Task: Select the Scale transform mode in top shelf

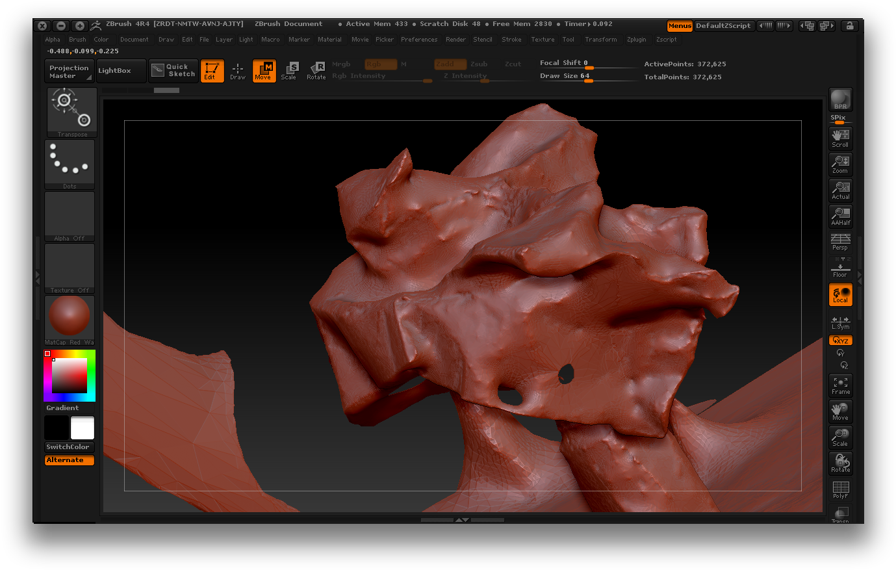Action: tap(289, 71)
